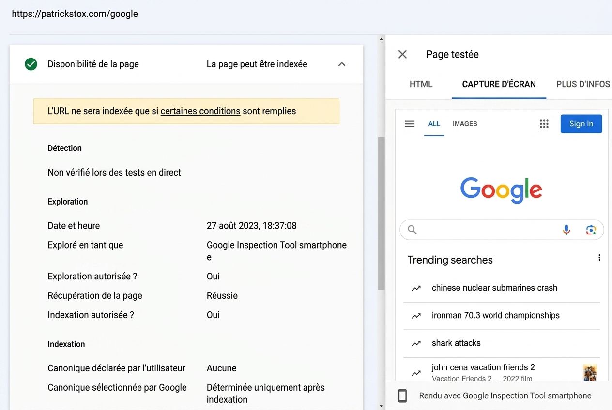Click the left panel vertical scrollbar thumb
Image resolution: width=612 pixels, height=410 pixels.
pyautogui.click(x=382, y=213)
